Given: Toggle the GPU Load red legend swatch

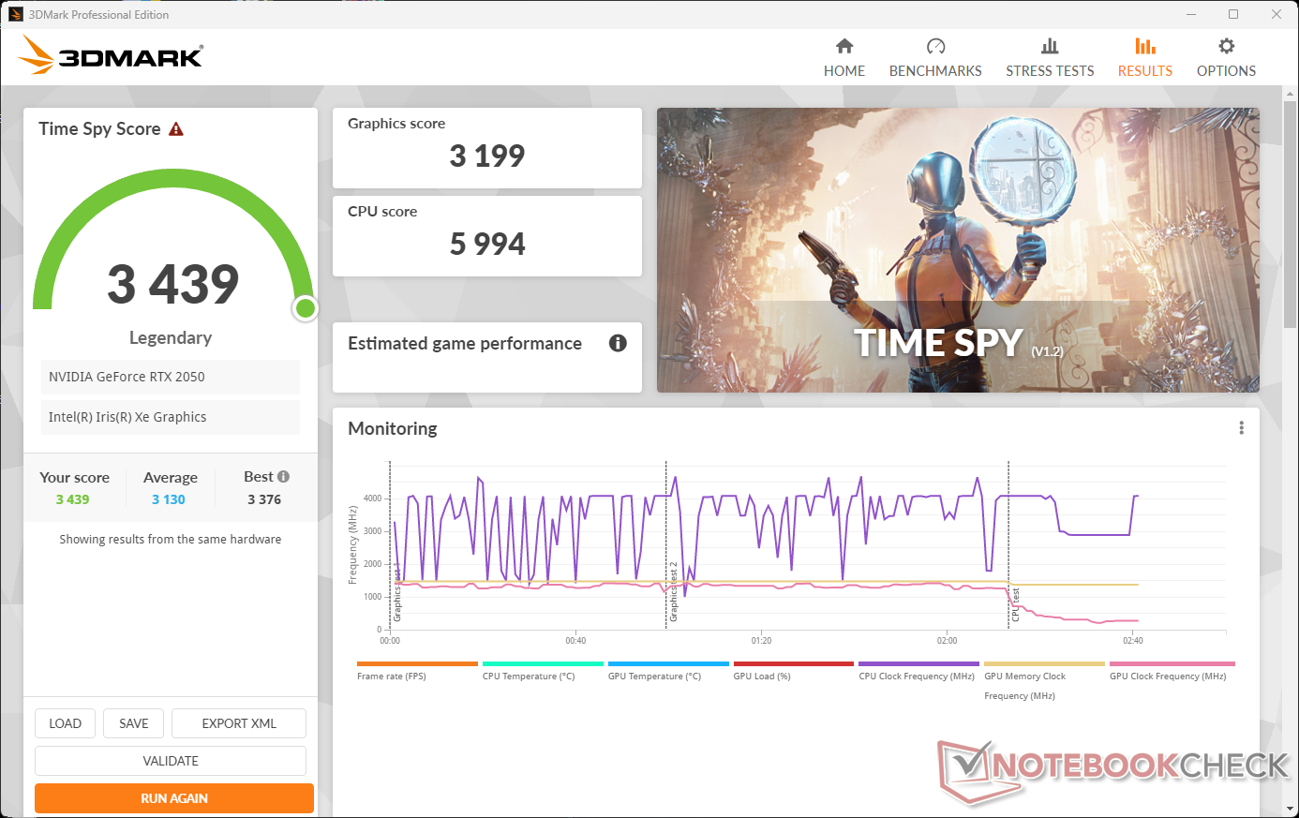Looking at the screenshot, I should [x=793, y=663].
